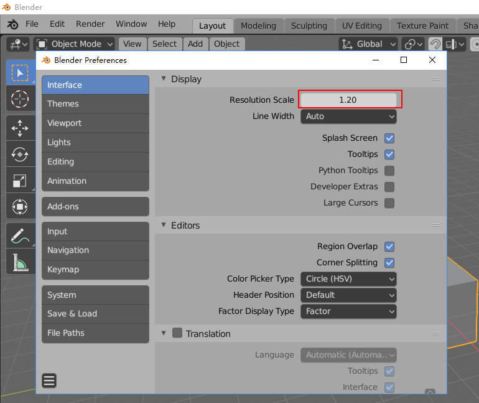Open the Language dropdown

coord(348,355)
